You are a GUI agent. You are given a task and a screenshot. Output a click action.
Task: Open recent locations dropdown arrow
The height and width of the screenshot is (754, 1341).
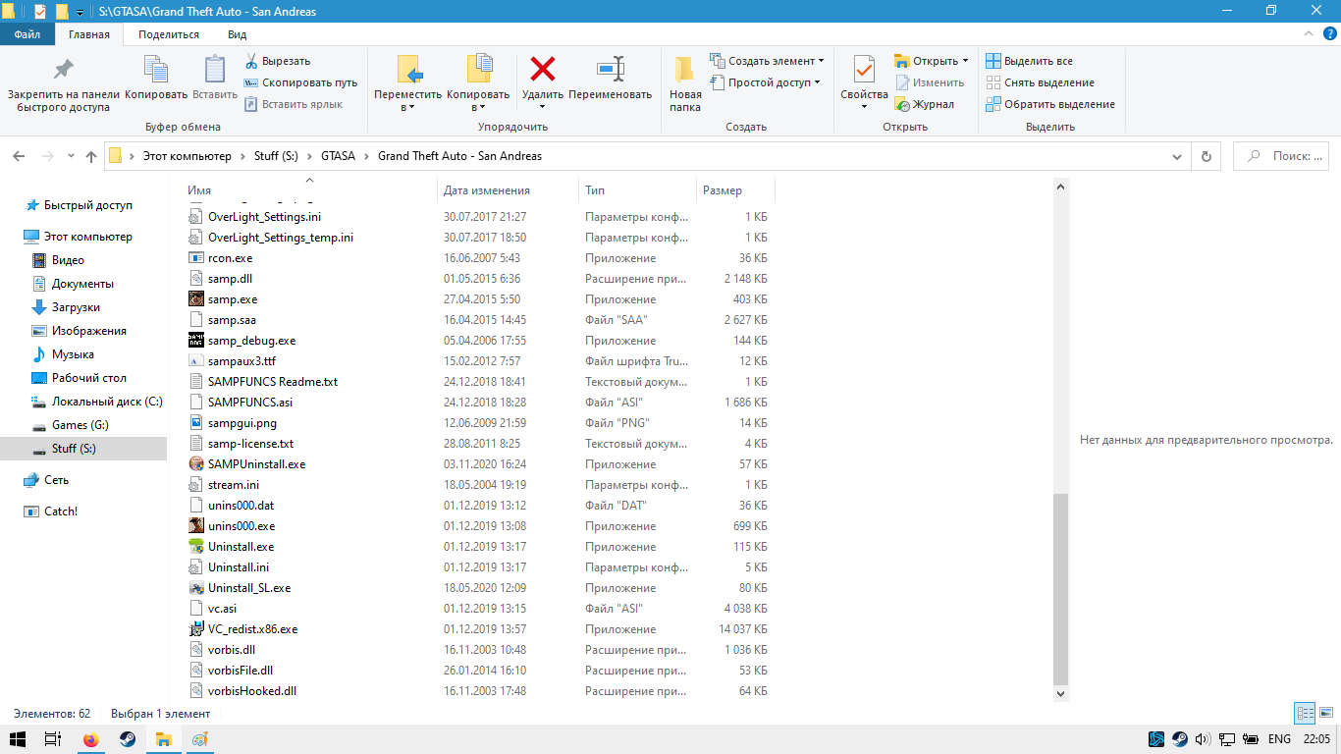(71, 156)
